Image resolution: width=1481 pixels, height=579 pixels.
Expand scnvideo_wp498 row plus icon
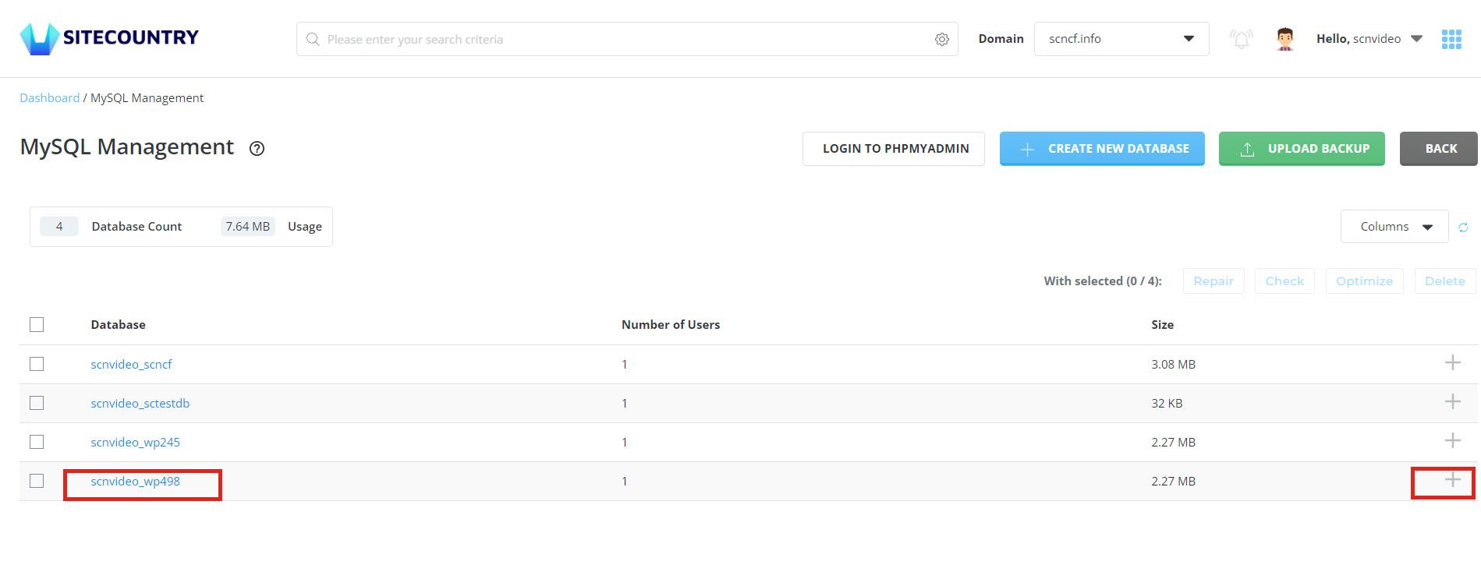1452,479
